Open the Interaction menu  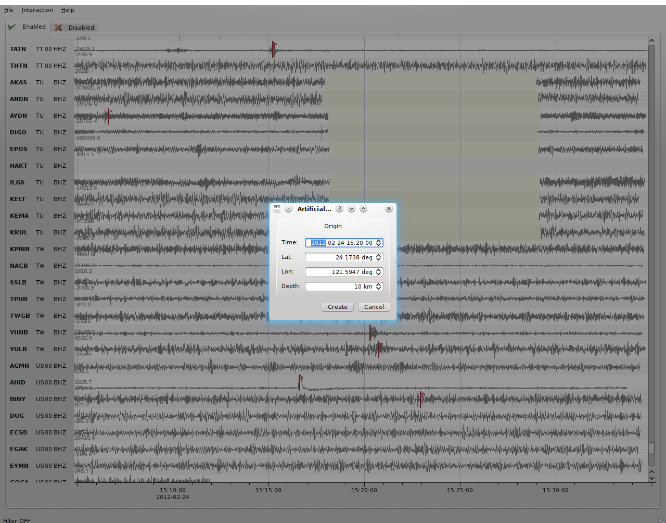point(37,10)
